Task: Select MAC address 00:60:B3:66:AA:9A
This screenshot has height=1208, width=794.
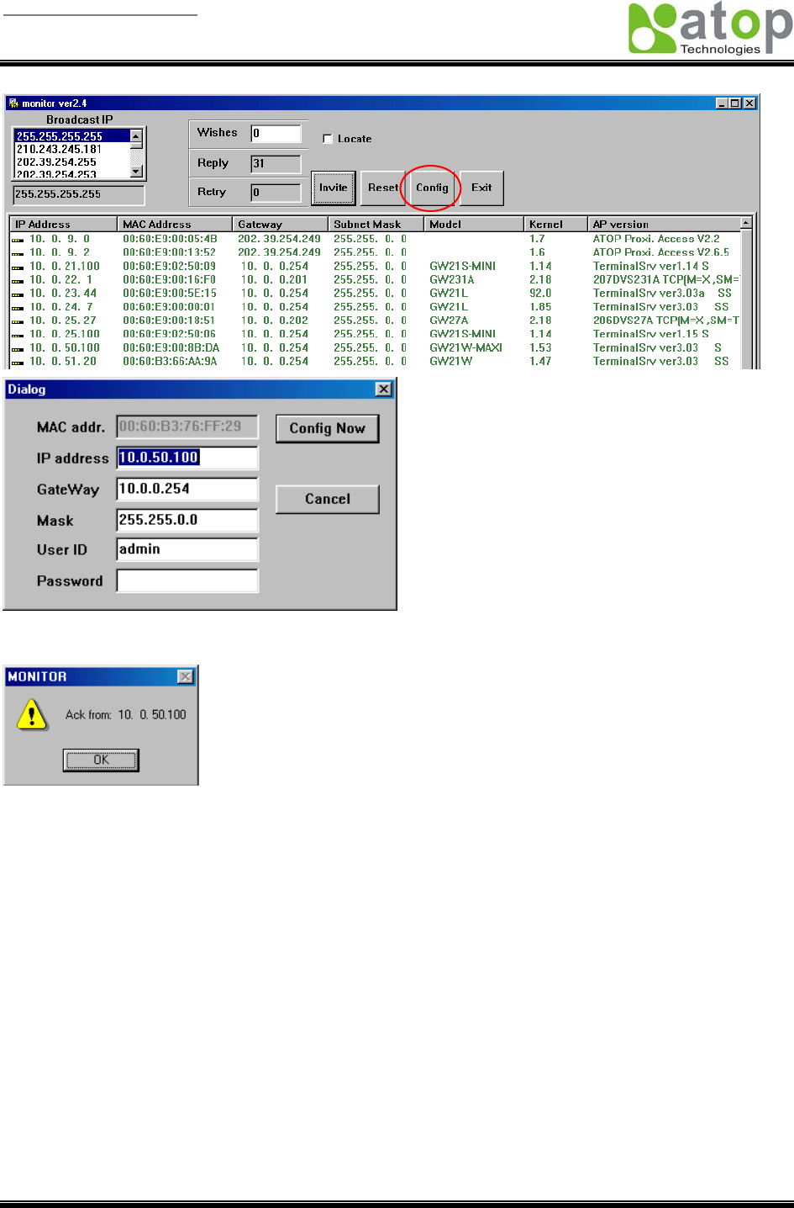Action: 170,361
